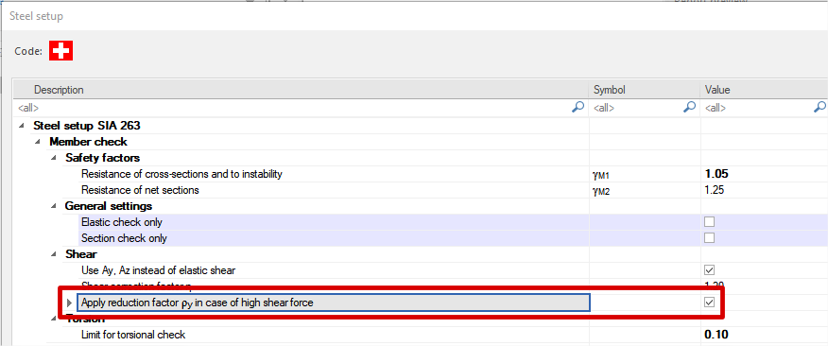The image size is (828, 346).
Task: Select the Resistance of net sections row
Action: 140,190
